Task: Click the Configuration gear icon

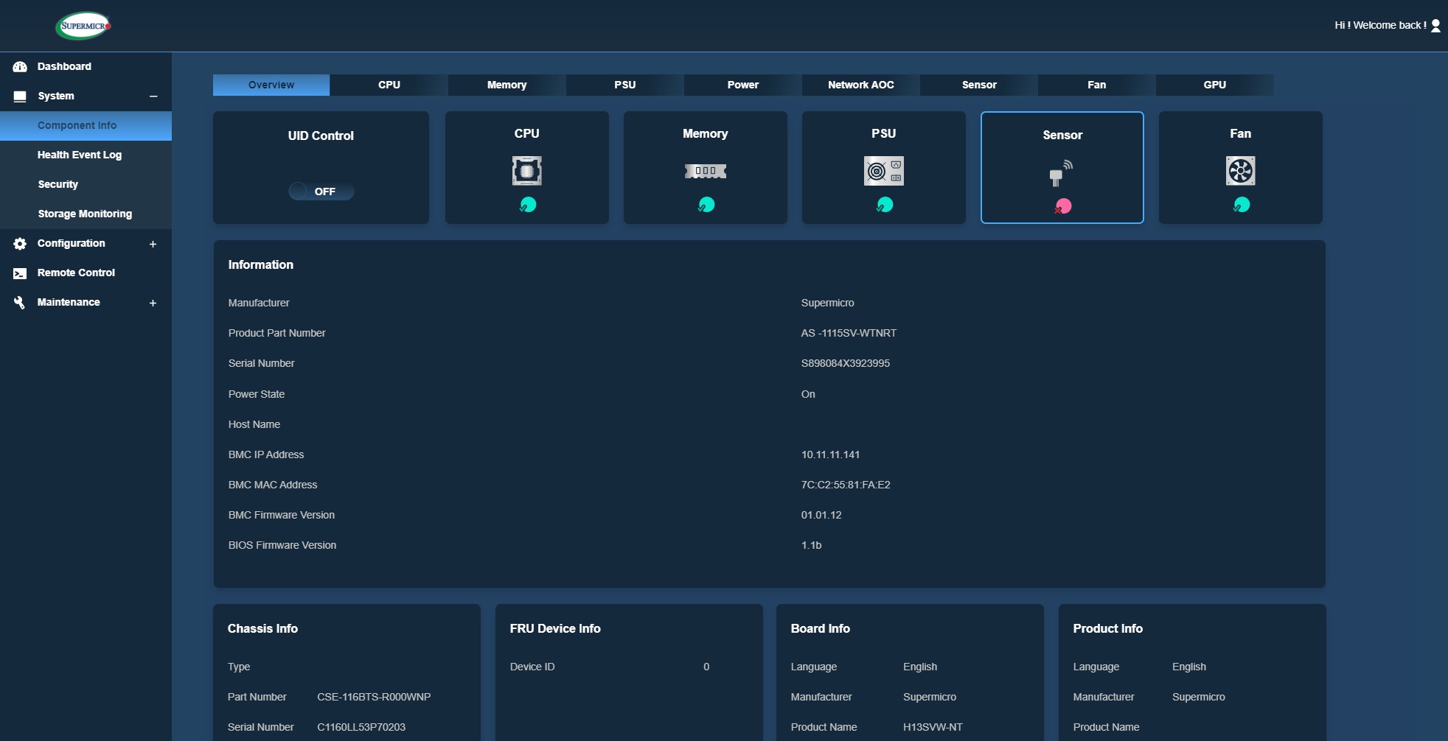Action: tap(20, 243)
